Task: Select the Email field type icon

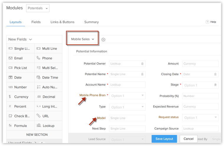Action: [x=11, y=58]
